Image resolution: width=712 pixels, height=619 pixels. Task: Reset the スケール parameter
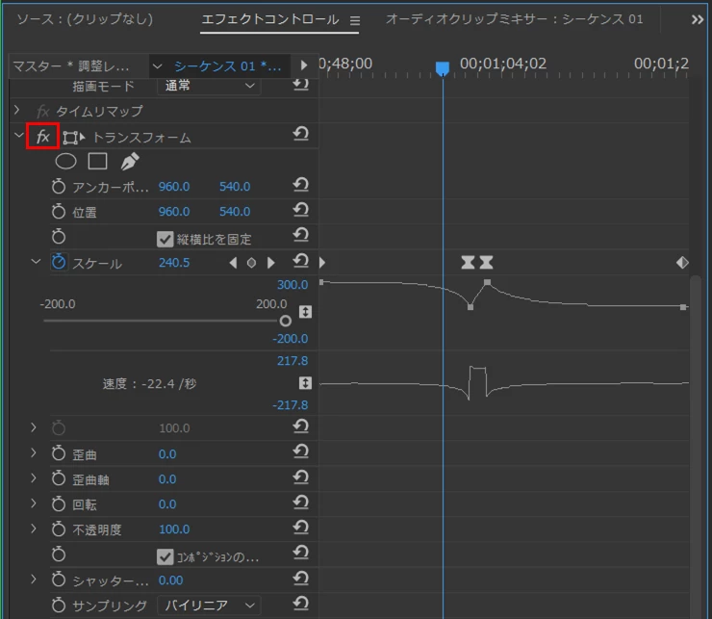pos(300,261)
